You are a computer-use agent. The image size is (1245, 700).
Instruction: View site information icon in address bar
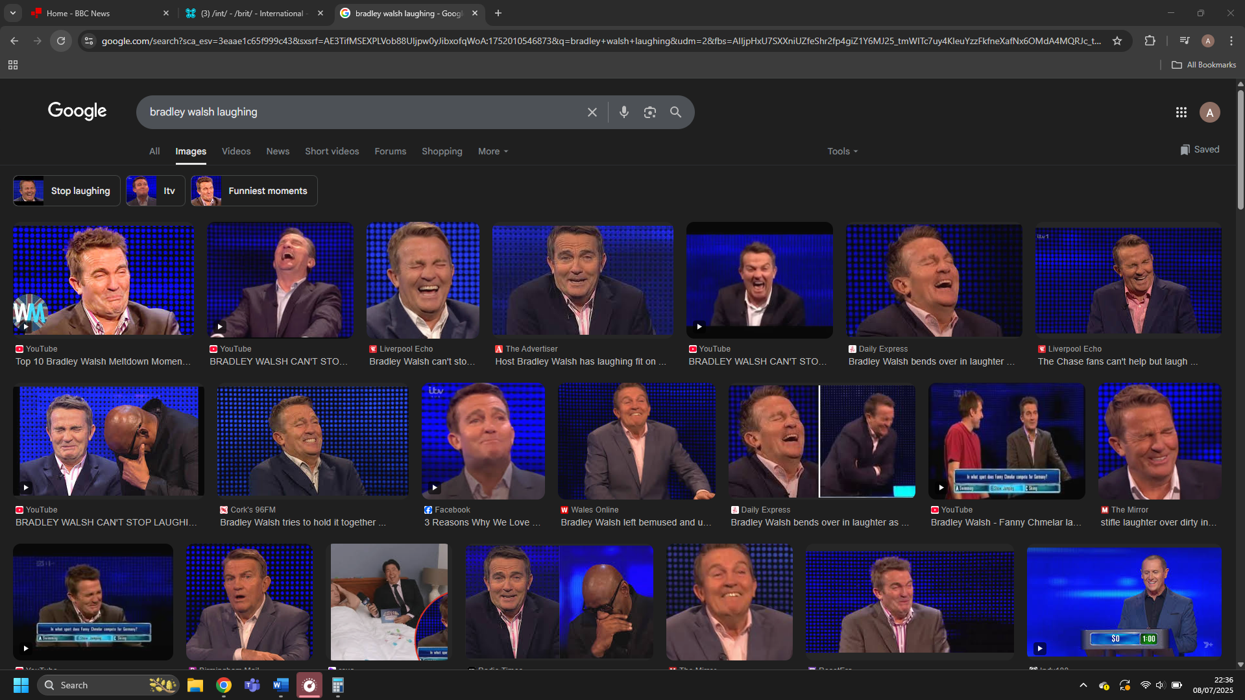pos(89,41)
